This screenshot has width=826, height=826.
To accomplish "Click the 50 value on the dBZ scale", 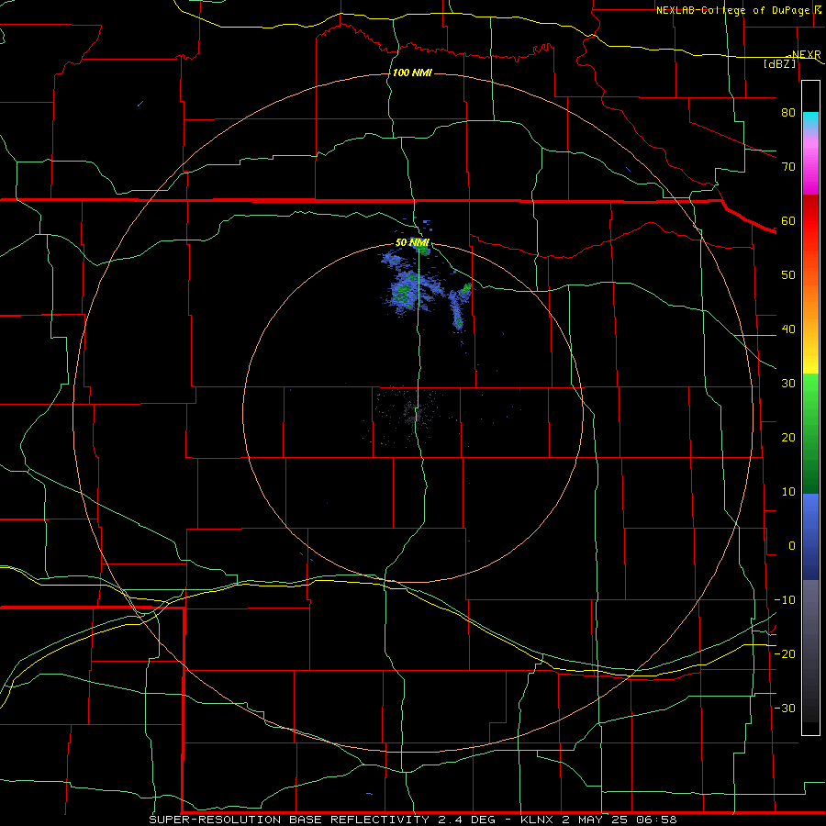I will pyautogui.click(x=788, y=275).
